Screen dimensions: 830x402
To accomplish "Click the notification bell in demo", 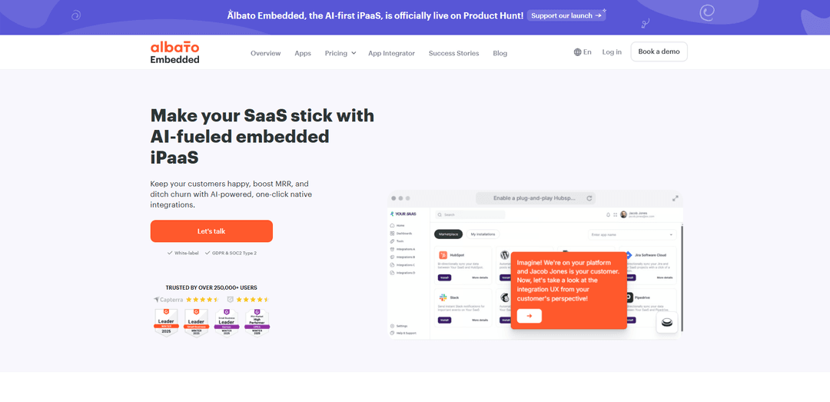I will click(x=608, y=215).
